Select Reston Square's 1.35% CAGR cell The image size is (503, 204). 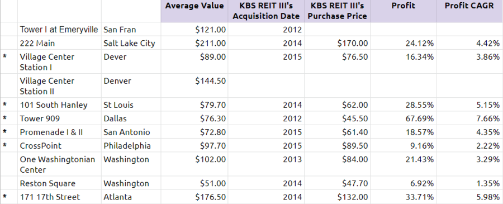(469, 183)
